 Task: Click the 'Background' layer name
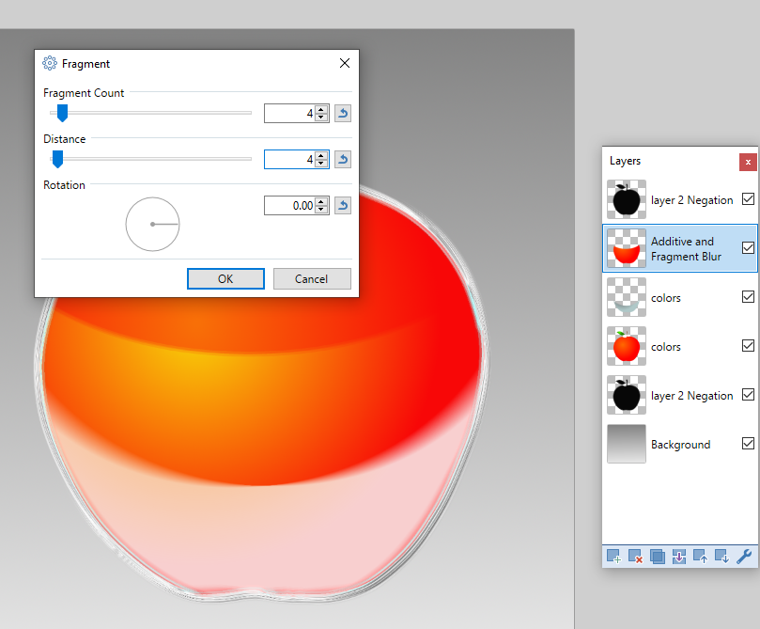(x=680, y=444)
